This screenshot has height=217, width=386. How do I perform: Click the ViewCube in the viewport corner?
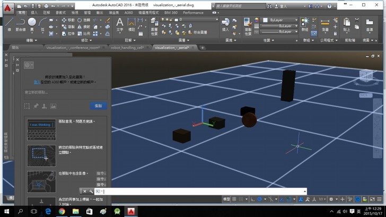coord(366,76)
